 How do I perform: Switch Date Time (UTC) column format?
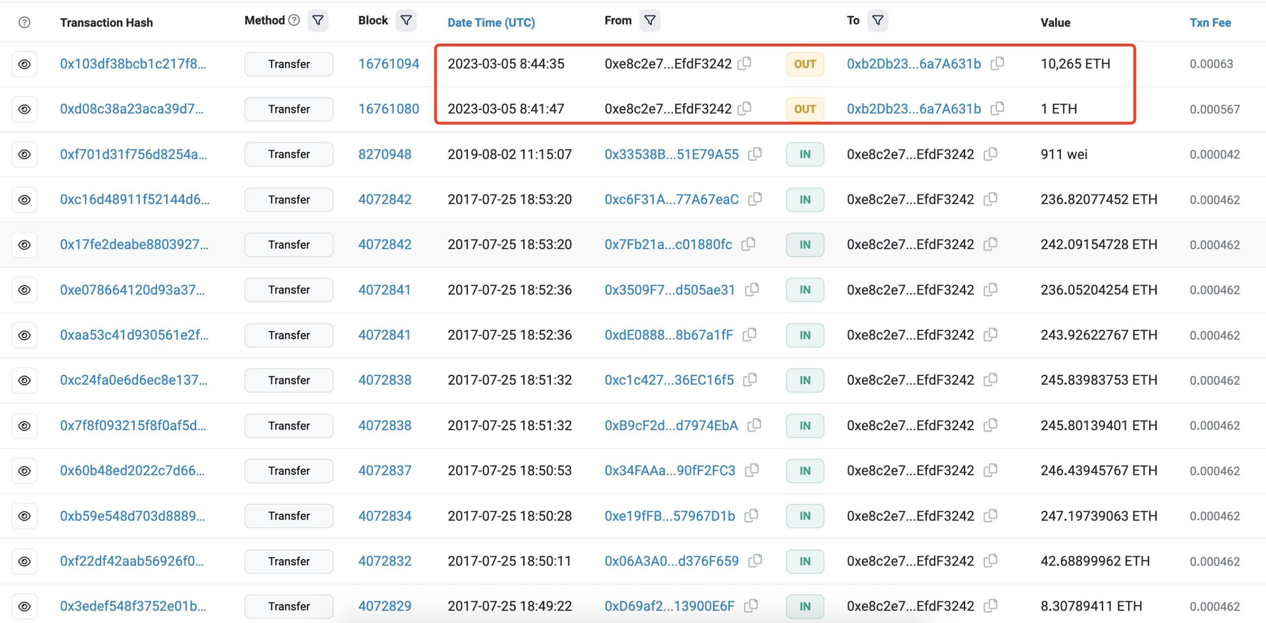coord(491,23)
